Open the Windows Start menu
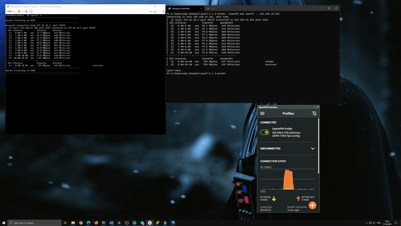Screen dimensions: 401x226 pyautogui.click(x=4, y=222)
